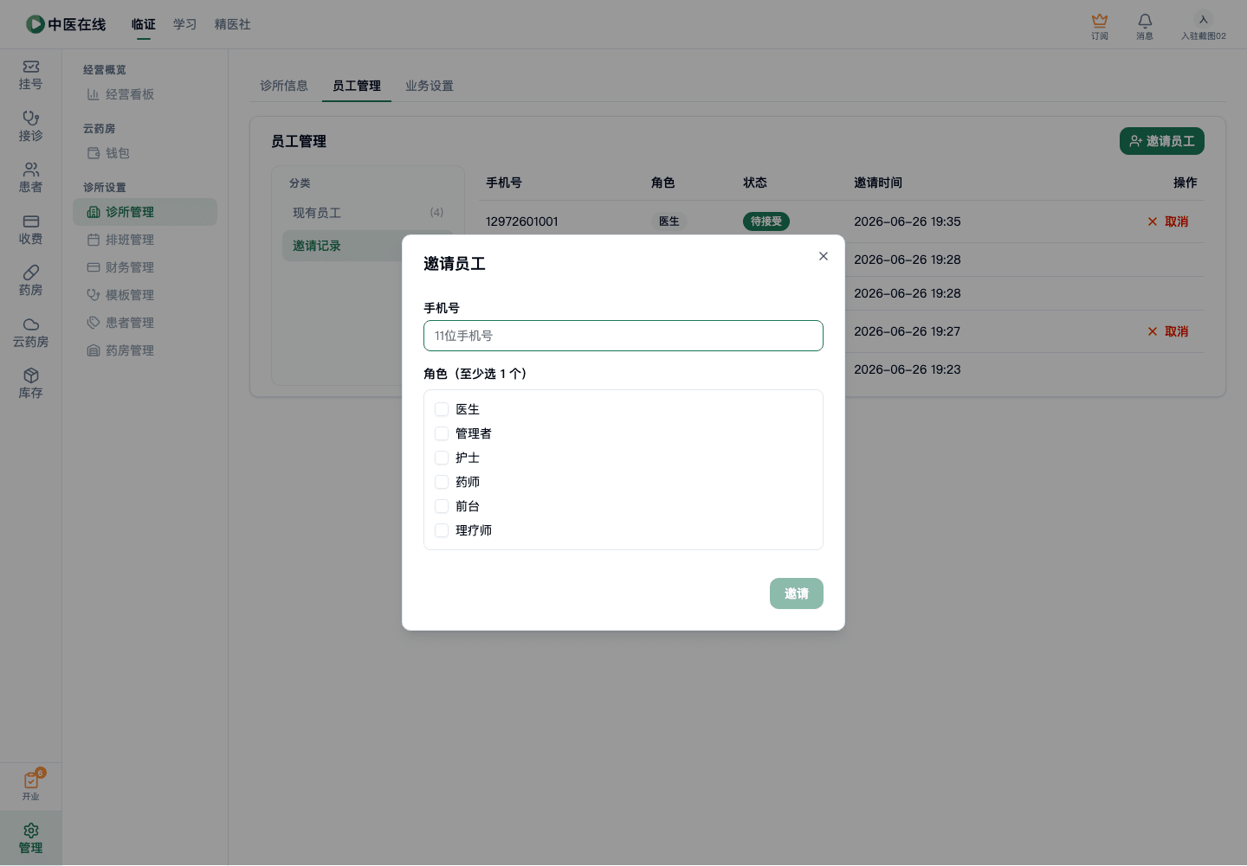Open 患者 section in left rail
This screenshot has height=866, width=1247.
[31, 178]
